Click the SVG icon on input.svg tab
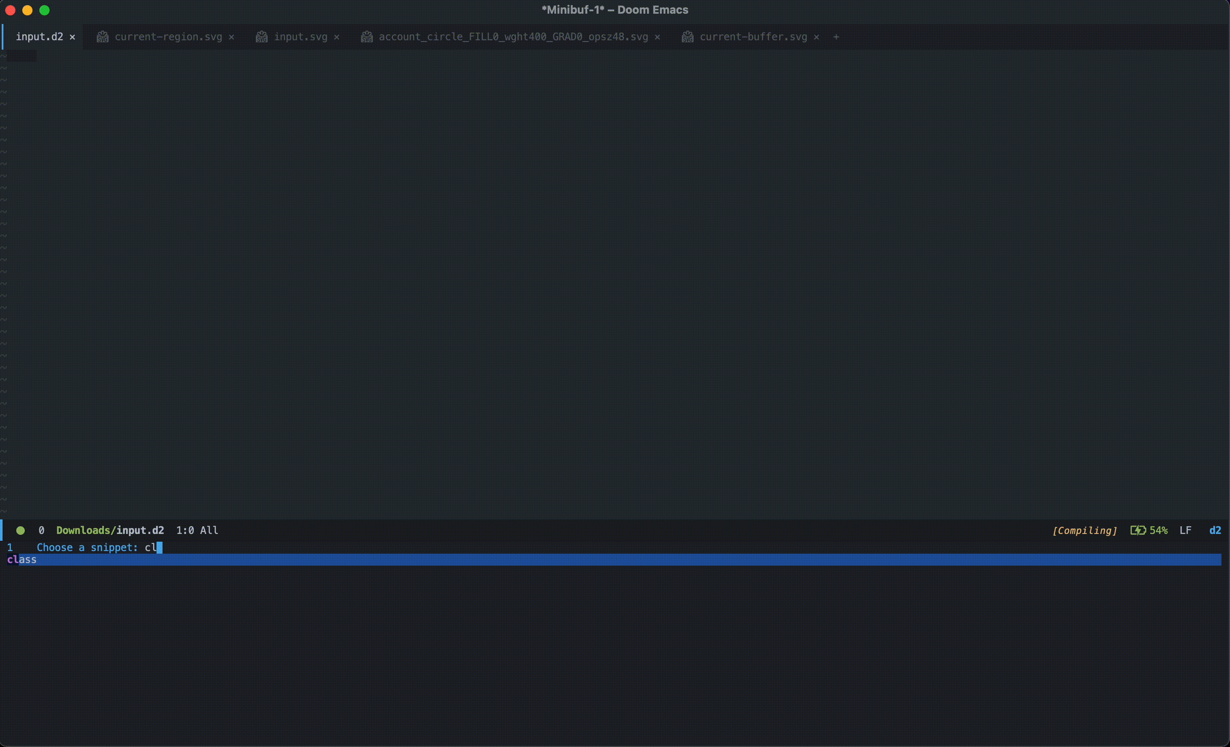 tap(262, 37)
